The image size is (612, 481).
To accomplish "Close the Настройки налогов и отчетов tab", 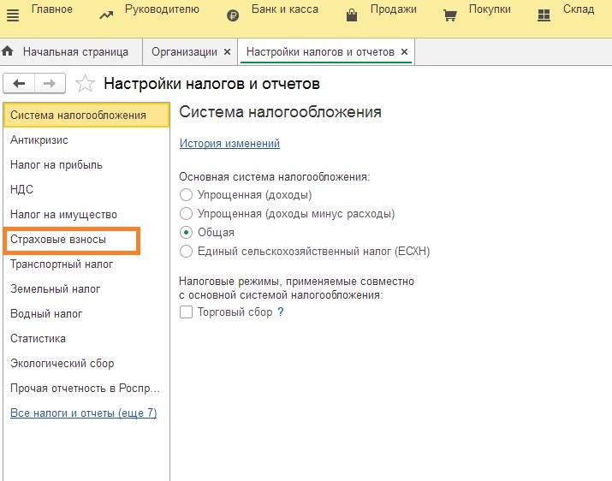I will [x=404, y=51].
